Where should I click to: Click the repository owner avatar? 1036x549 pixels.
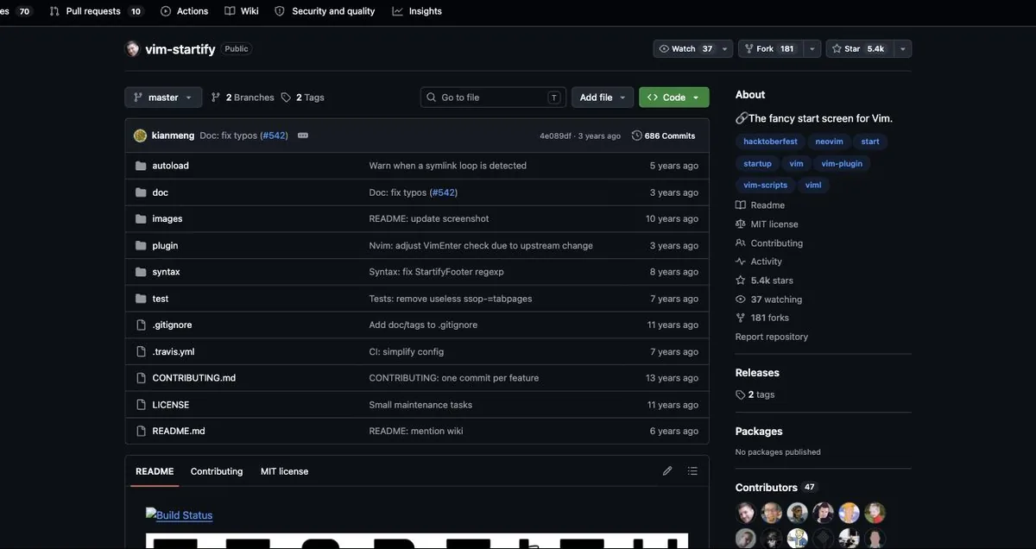(x=132, y=49)
